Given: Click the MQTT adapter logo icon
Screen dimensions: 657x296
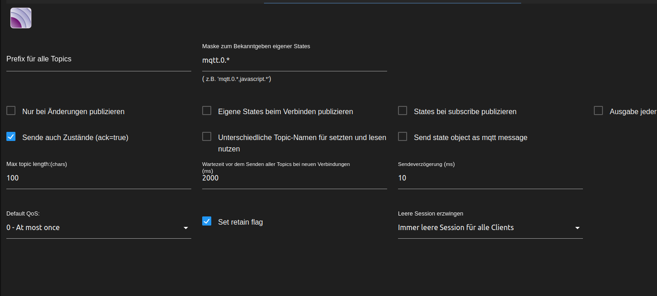Looking at the screenshot, I should (x=21, y=18).
